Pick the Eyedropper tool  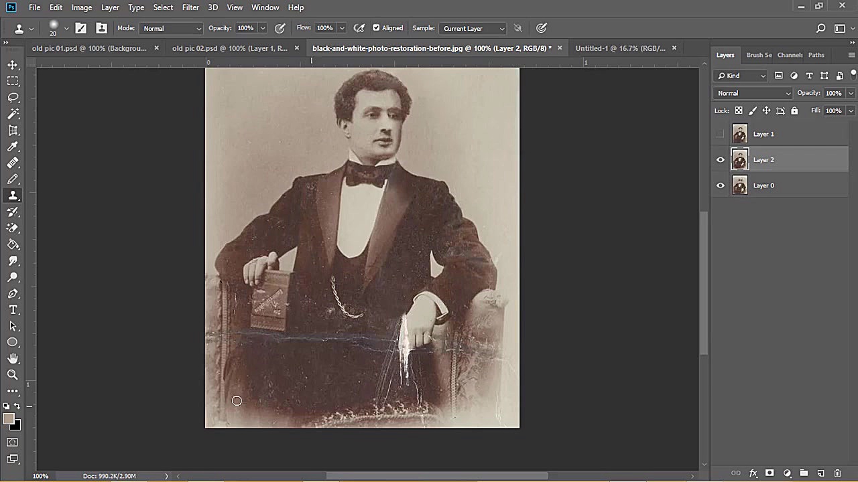pyautogui.click(x=13, y=147)
